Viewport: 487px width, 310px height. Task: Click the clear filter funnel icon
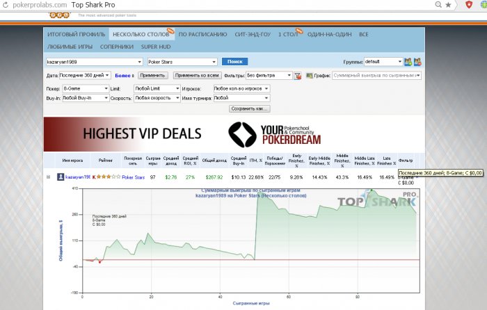click(x=298, y=76)
